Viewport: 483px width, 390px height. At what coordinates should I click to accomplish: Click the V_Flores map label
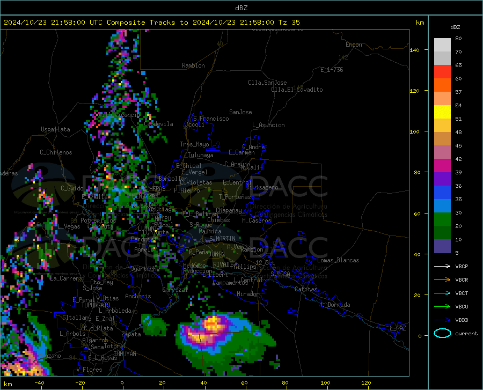(x=89, y=370)
